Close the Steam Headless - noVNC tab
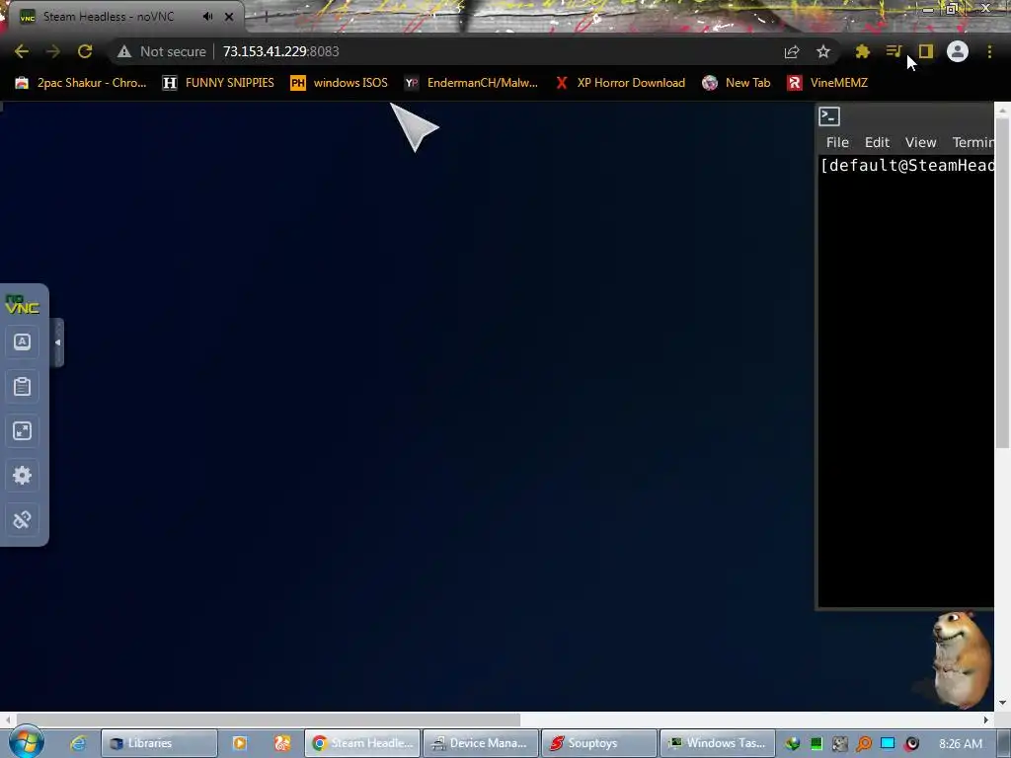 click(229, 17)
